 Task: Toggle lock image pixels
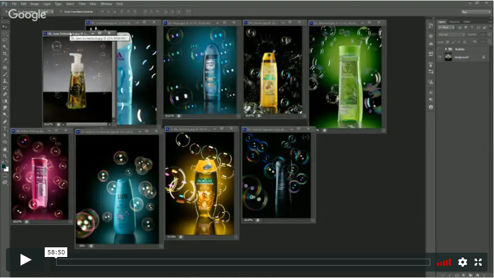coord(453,42)
